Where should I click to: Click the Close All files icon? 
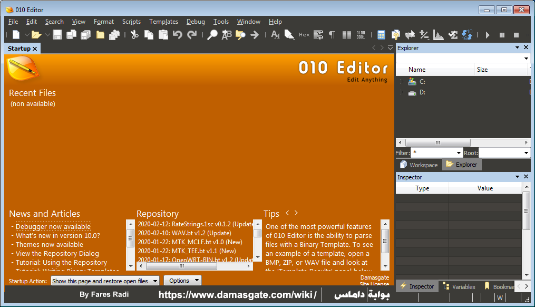(114, 34)
